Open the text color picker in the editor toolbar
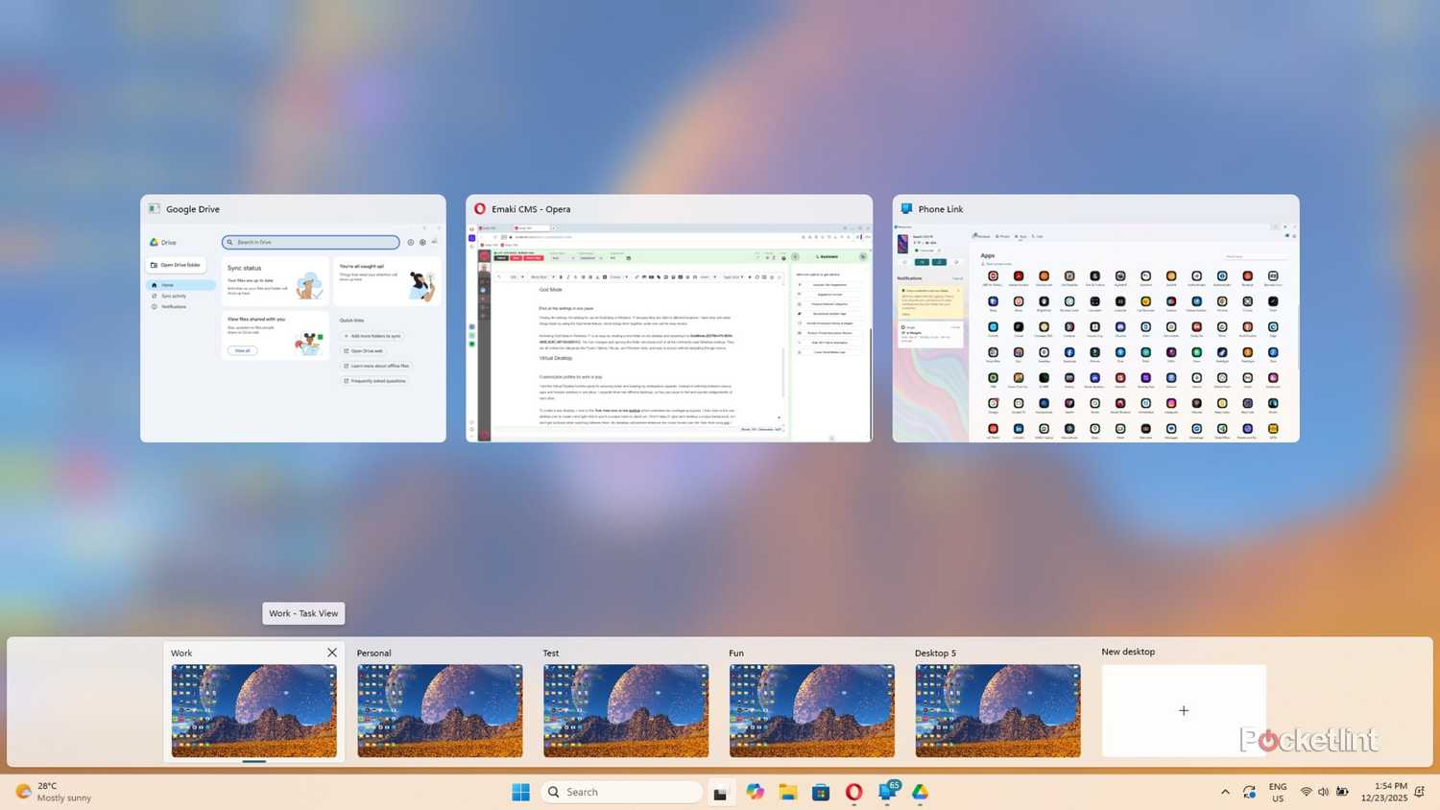 [x=597, y=276]
